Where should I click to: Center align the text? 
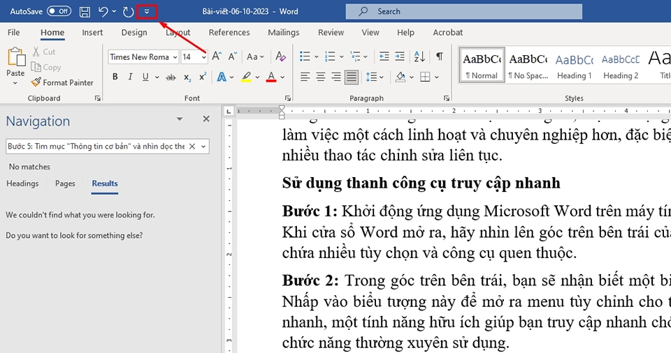point(320,77)
